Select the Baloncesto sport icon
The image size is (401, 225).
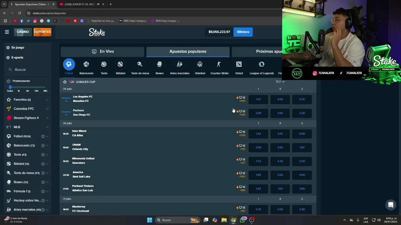pyautogui.click(x=86, y=64)
